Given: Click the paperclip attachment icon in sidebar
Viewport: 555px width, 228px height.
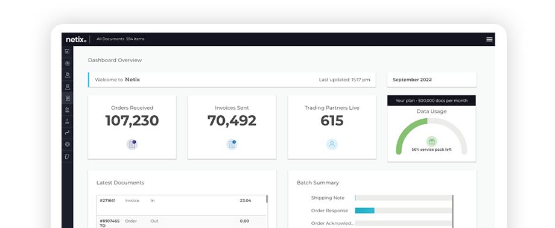Looking at the screenshot, I should [x=67, y=156].
